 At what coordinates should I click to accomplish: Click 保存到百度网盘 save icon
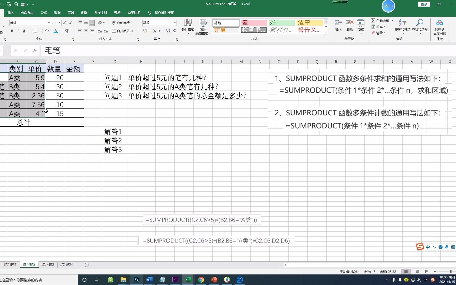[x=439, y=27]
